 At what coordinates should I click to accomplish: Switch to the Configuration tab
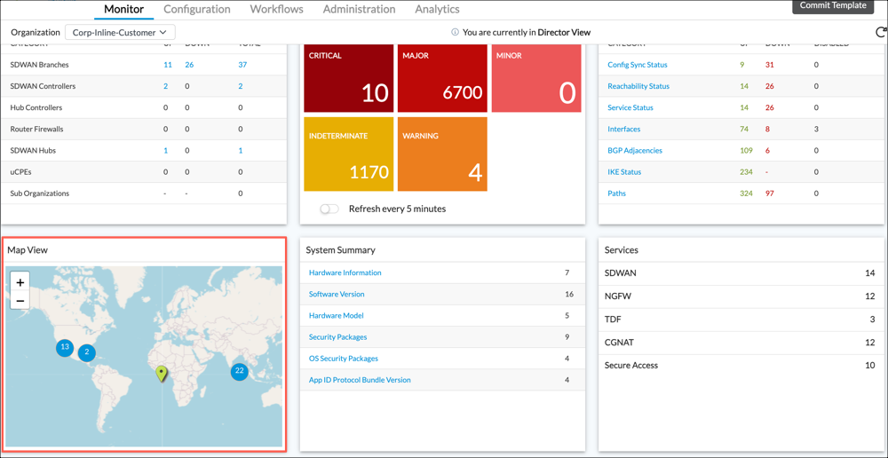click(197, 10)
